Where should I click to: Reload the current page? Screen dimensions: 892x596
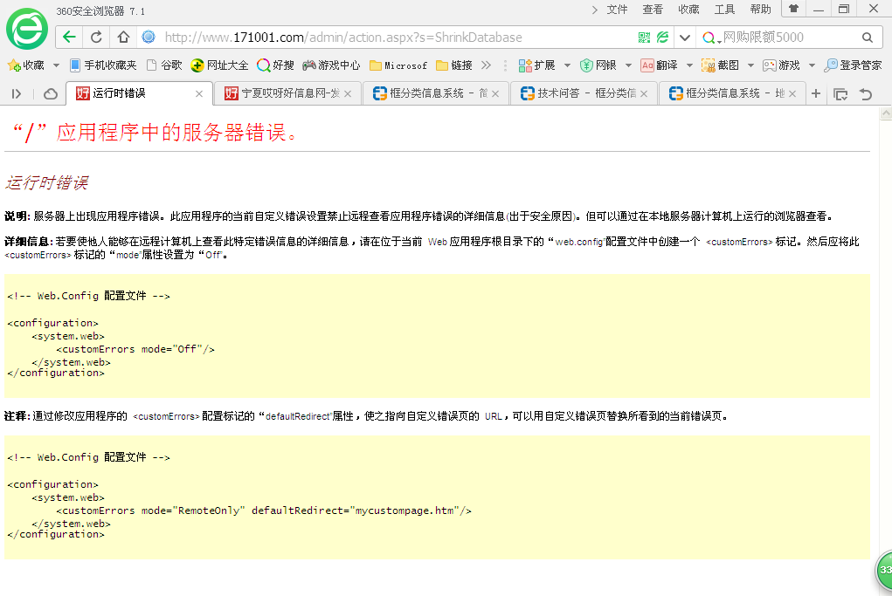tap(96, 38)
